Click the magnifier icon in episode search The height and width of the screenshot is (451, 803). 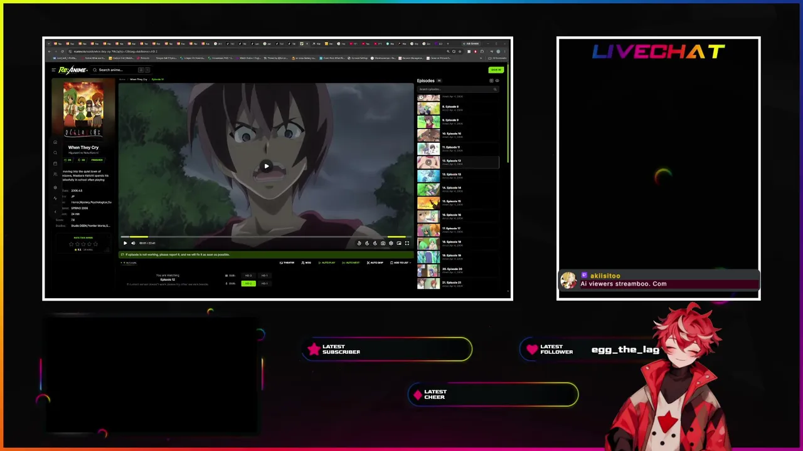(495, 89)
